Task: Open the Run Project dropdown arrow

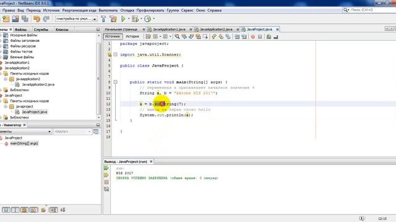Action: [x=129, y=18]
